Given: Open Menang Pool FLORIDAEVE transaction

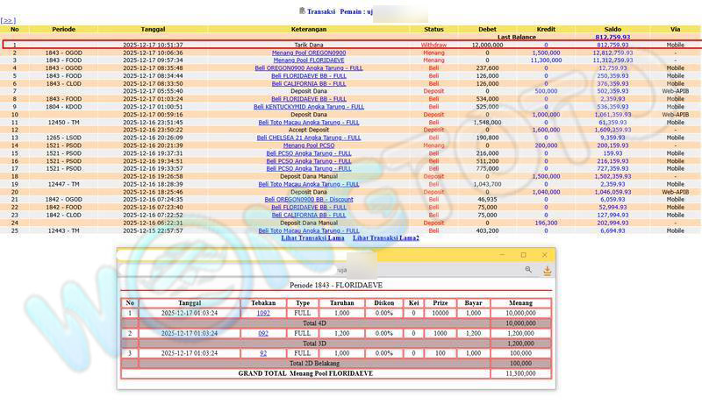Looking at the screenshot, I should (308, 60).
